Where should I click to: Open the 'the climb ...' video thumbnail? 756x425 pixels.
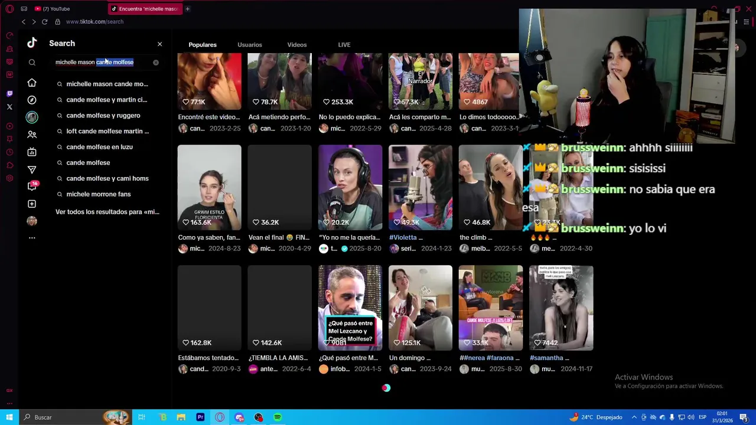tap(491, 187)
